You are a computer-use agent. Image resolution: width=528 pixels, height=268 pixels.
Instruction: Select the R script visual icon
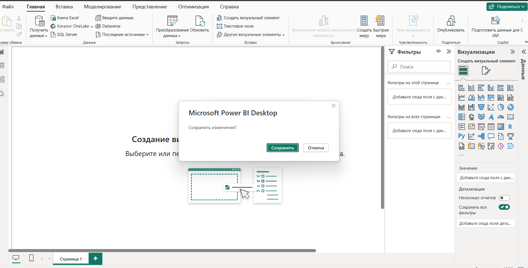pos(510,126)
